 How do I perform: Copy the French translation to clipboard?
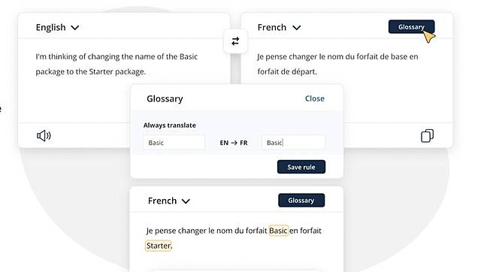tap(427, 136)
